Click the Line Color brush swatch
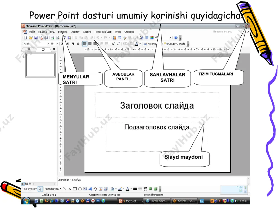Image resolution: width=280 pixels, height=210 pixels. (120, 189)
